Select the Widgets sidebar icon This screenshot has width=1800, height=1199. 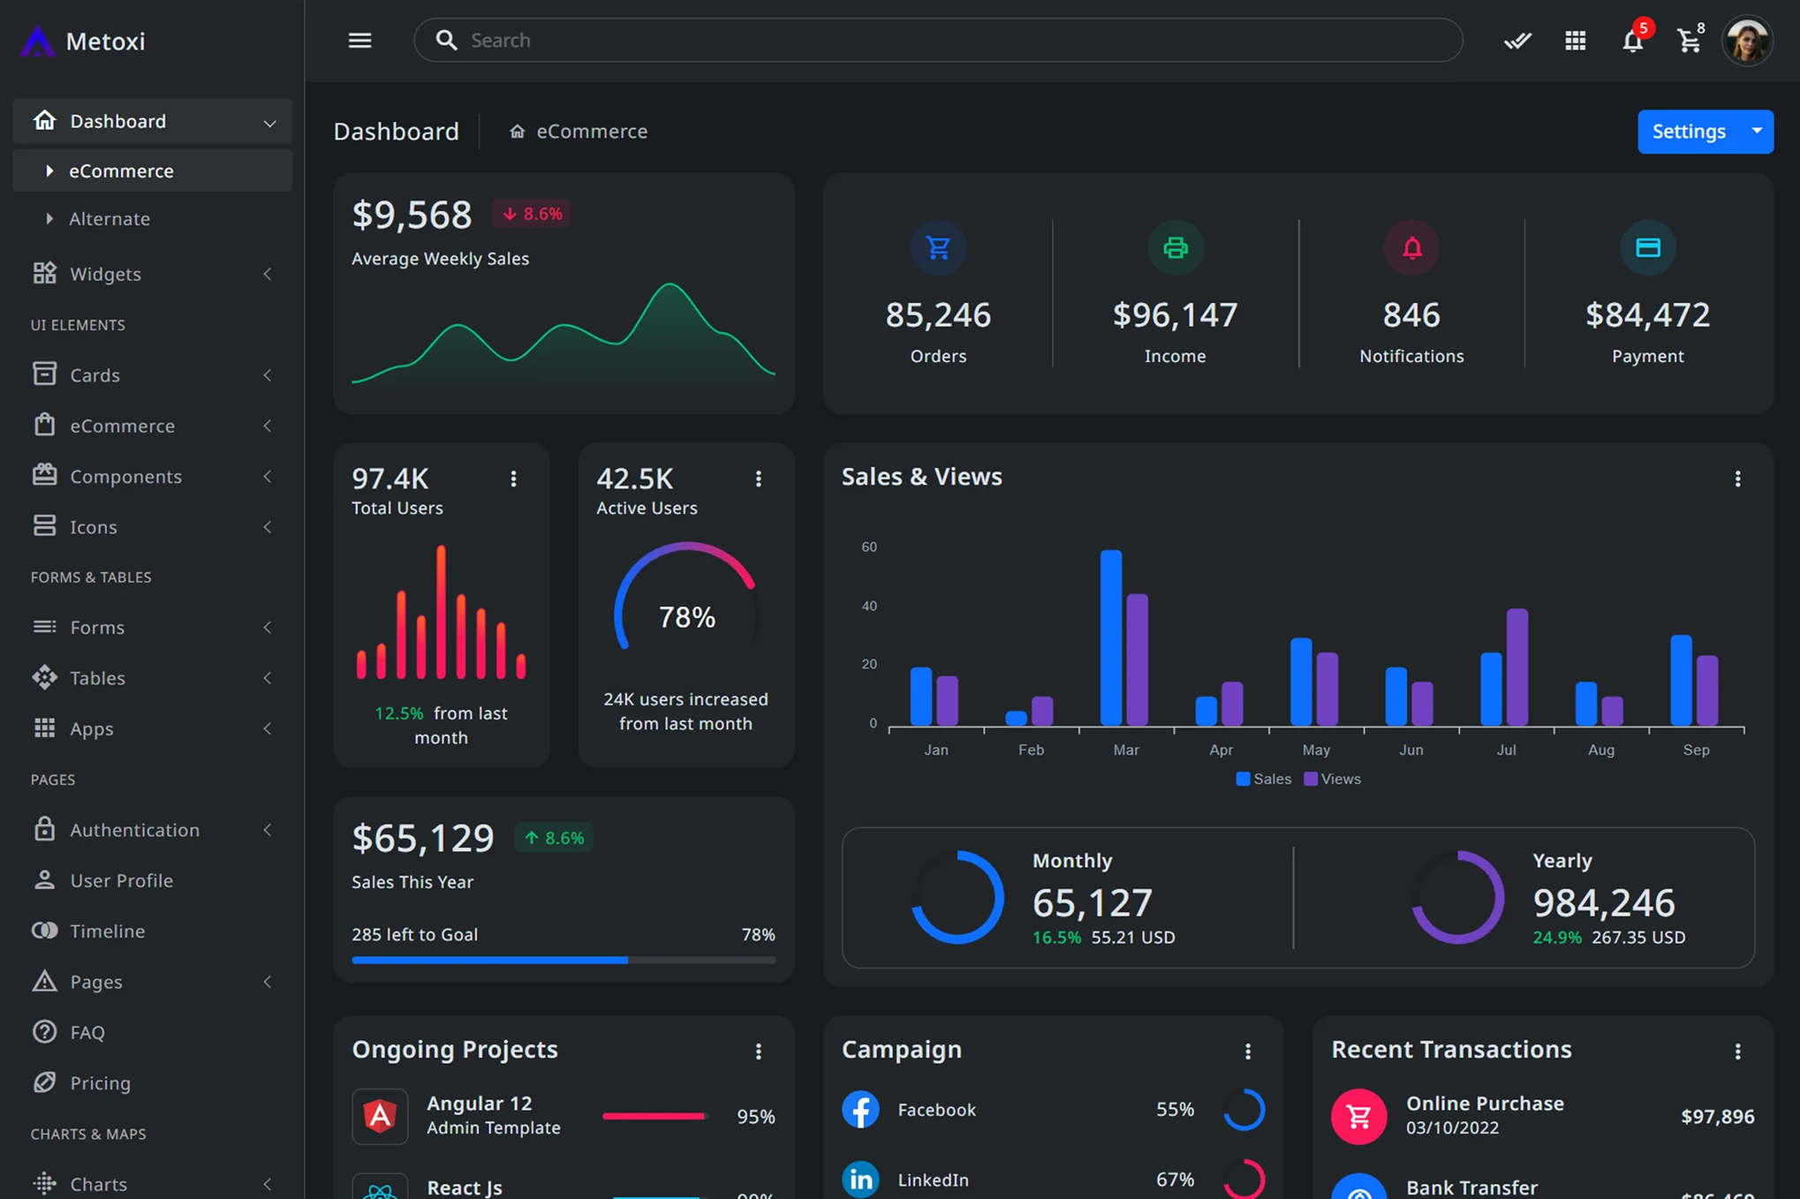[x=44, y=274]
